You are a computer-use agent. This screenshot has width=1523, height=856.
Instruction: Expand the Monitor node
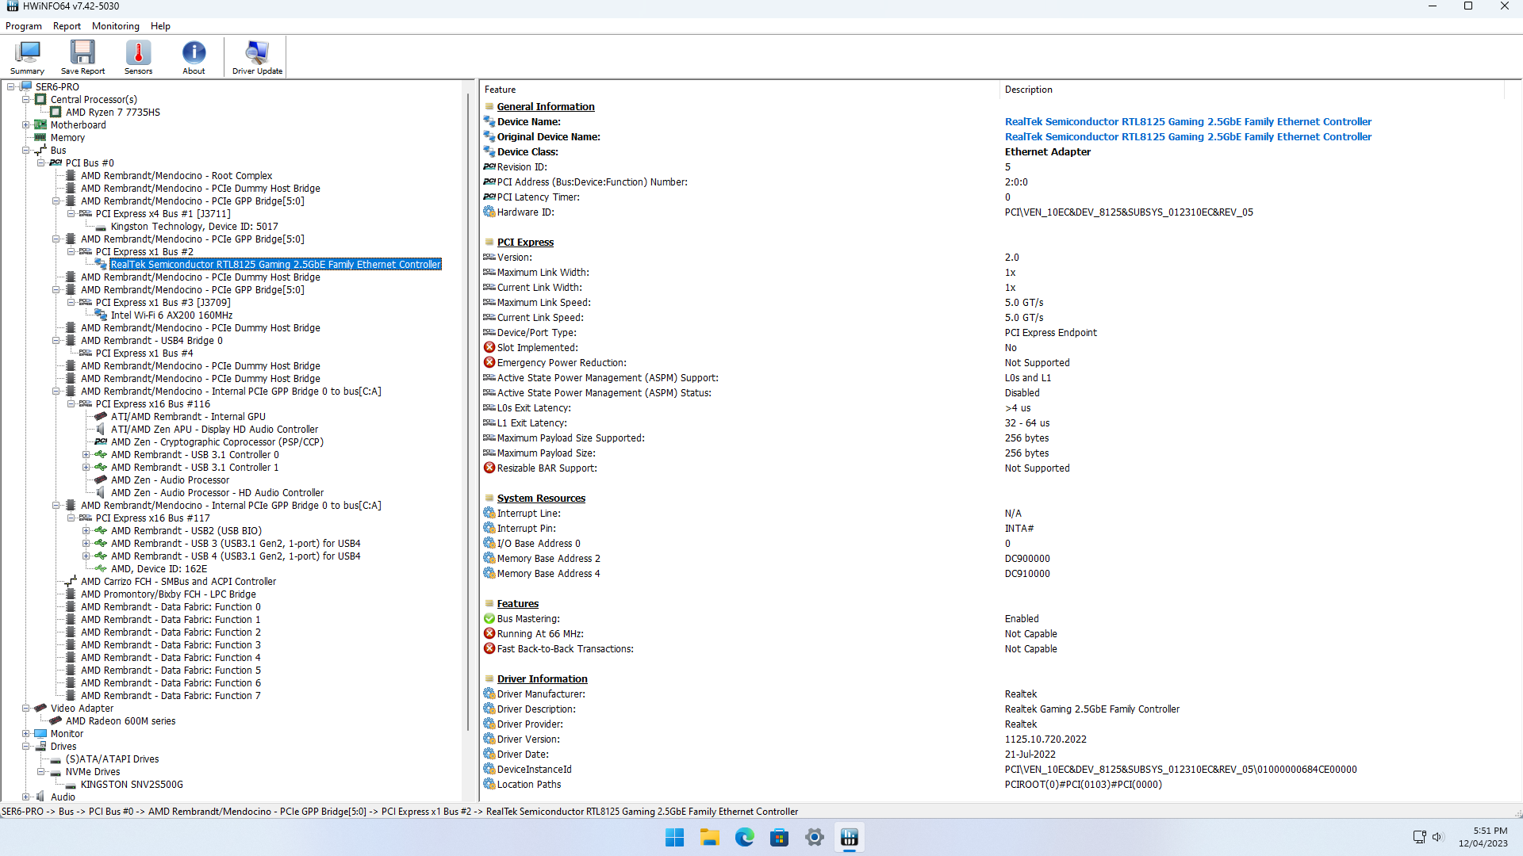(25, 733)
